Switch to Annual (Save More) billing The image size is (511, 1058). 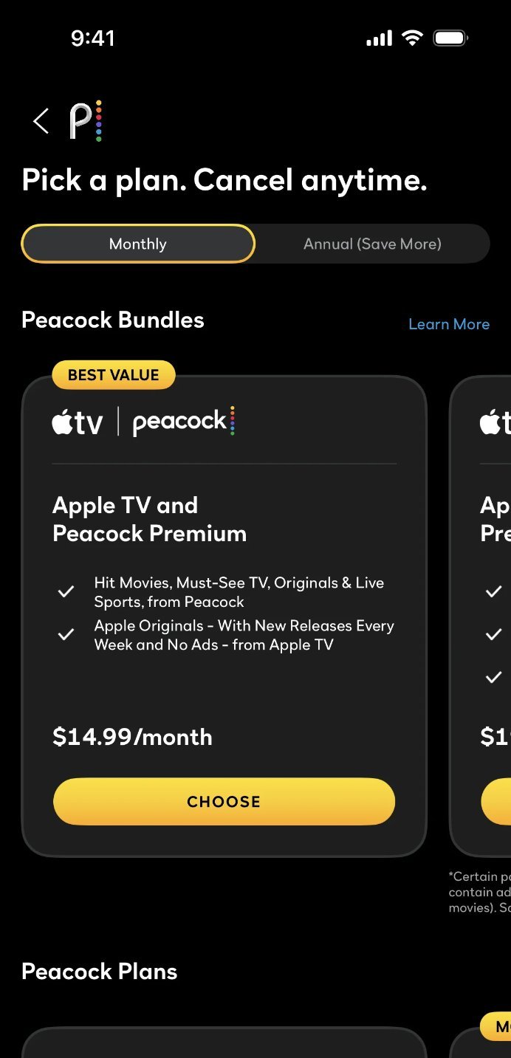372,244
